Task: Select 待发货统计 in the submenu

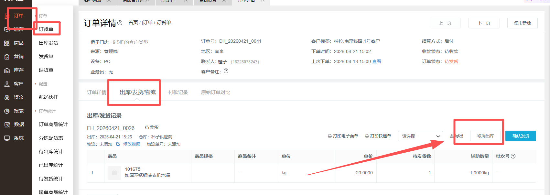Action: tap(51, 179)
